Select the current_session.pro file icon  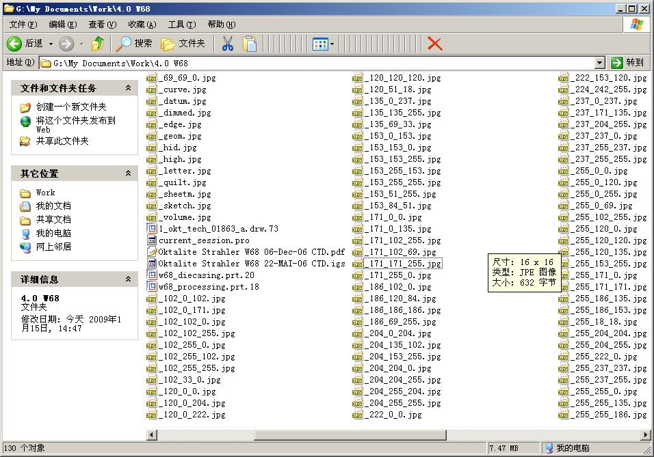pos(151,240)
